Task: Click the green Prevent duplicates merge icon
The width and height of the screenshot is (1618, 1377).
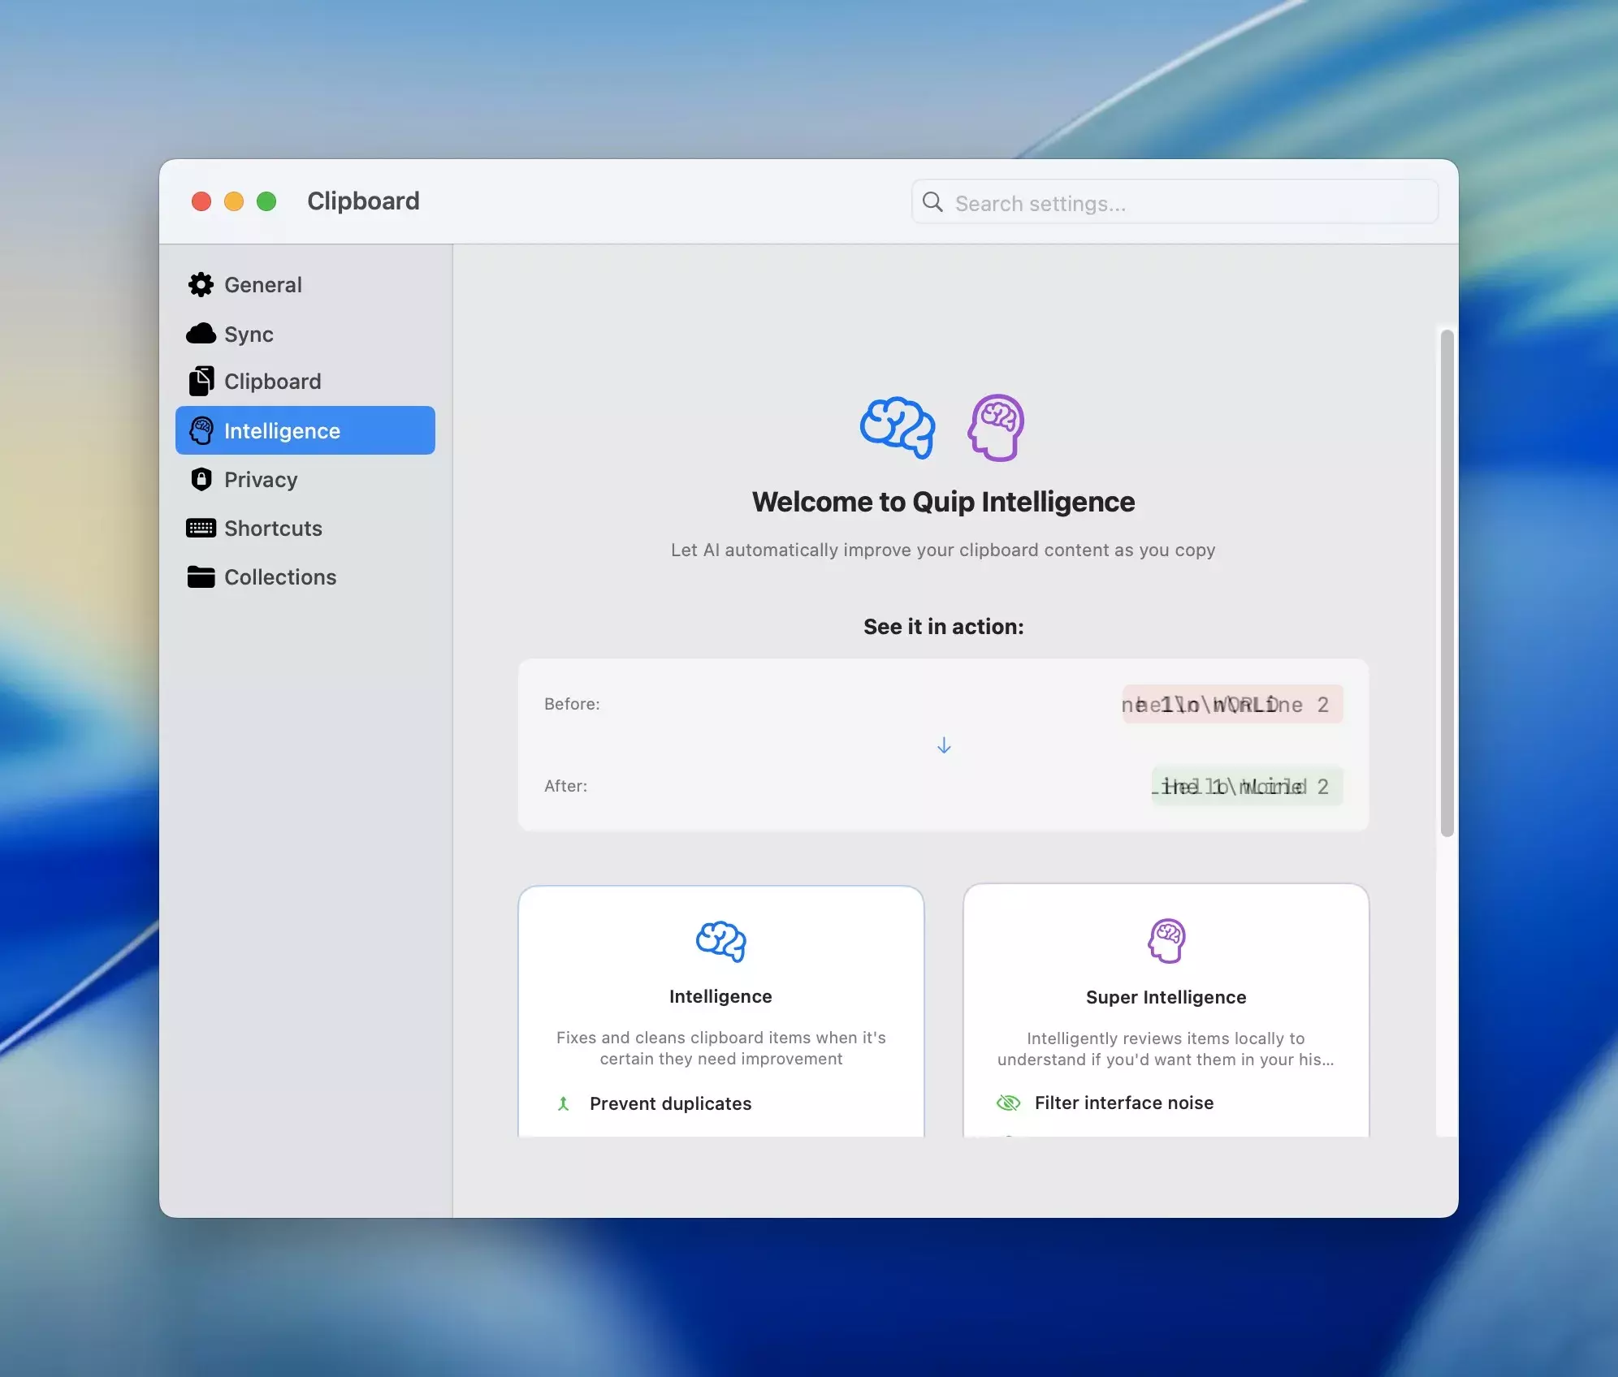Action: click(564, 1103)
